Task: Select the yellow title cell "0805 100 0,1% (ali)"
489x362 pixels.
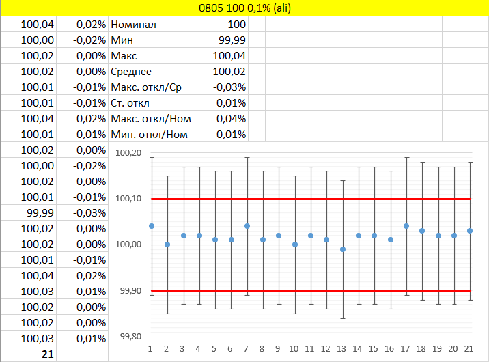Action: (x=244, y=8)
